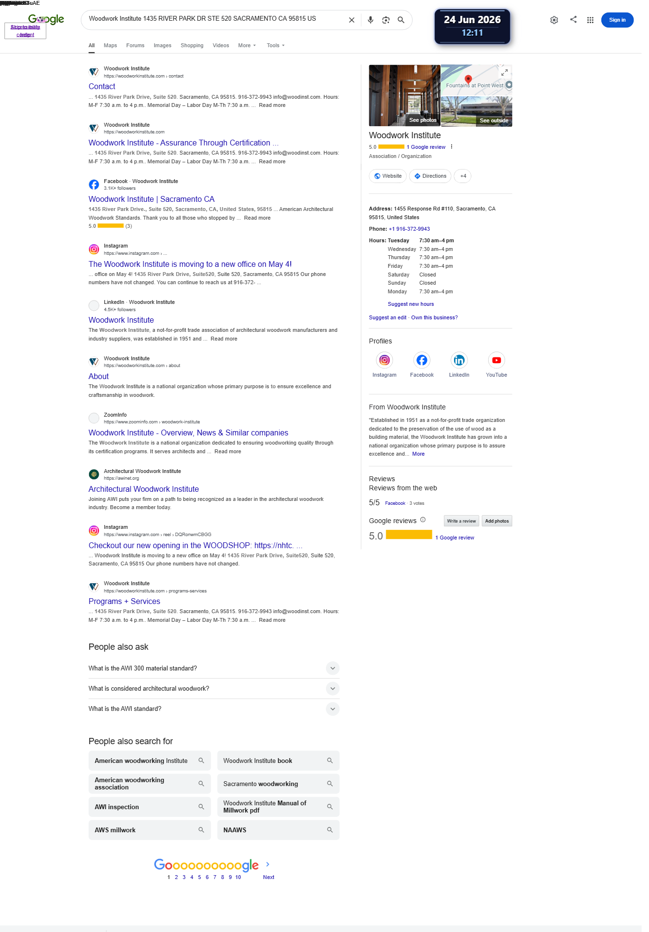The height and width of the screenshot is (932, 649).
Task: Open the See photos thumbnail
Action: pos(404,95)
